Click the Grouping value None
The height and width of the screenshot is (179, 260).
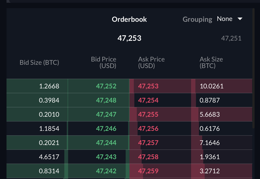click(225, 19)
